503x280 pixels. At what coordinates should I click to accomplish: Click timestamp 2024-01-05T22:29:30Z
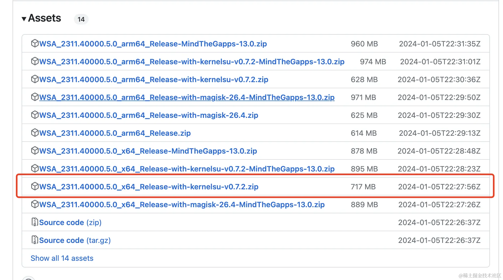(439, 115)
